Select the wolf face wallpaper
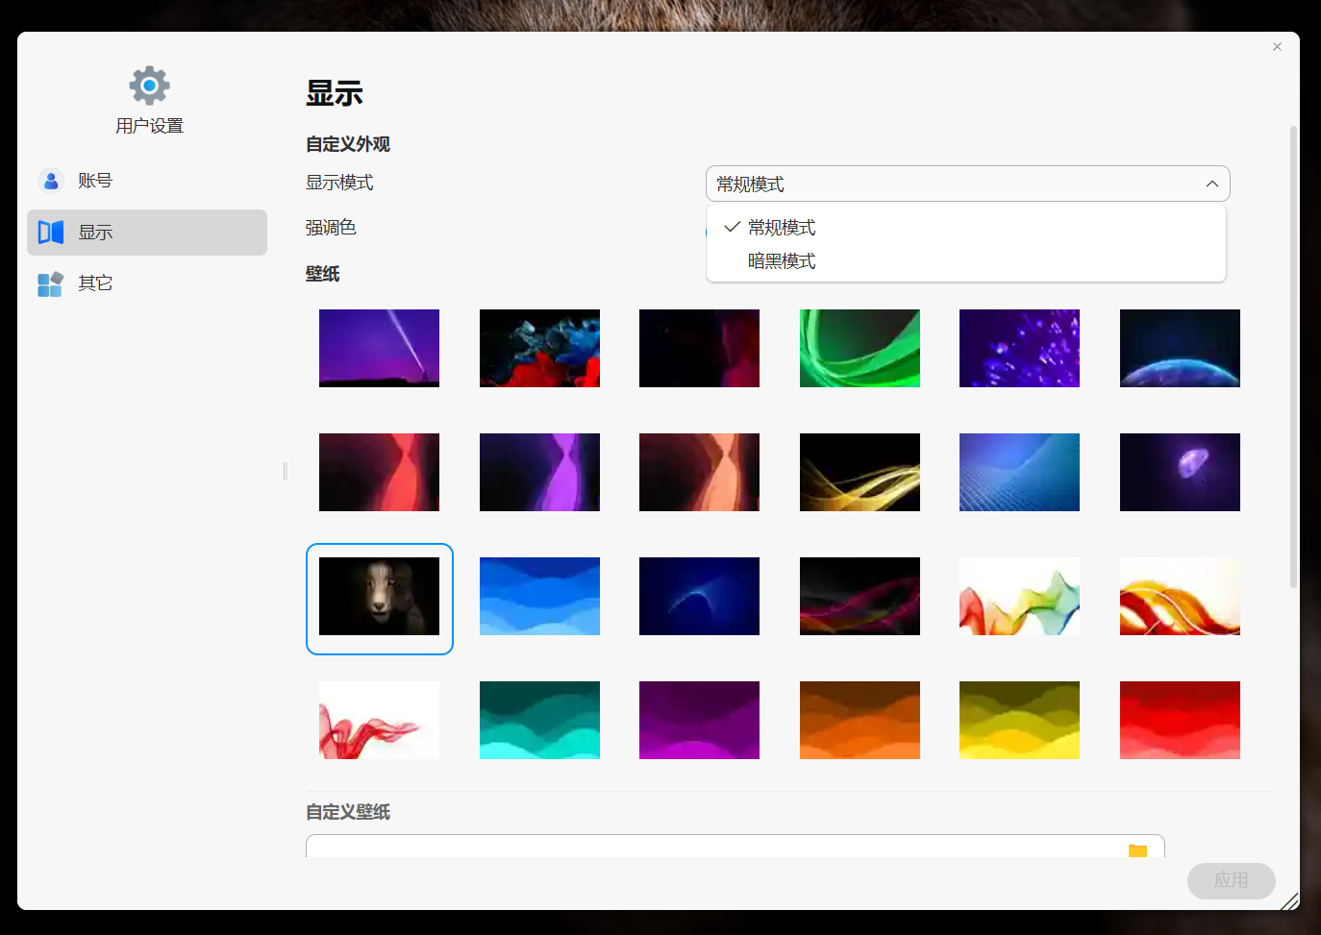Screen dimensions: 1321x935 379,596
